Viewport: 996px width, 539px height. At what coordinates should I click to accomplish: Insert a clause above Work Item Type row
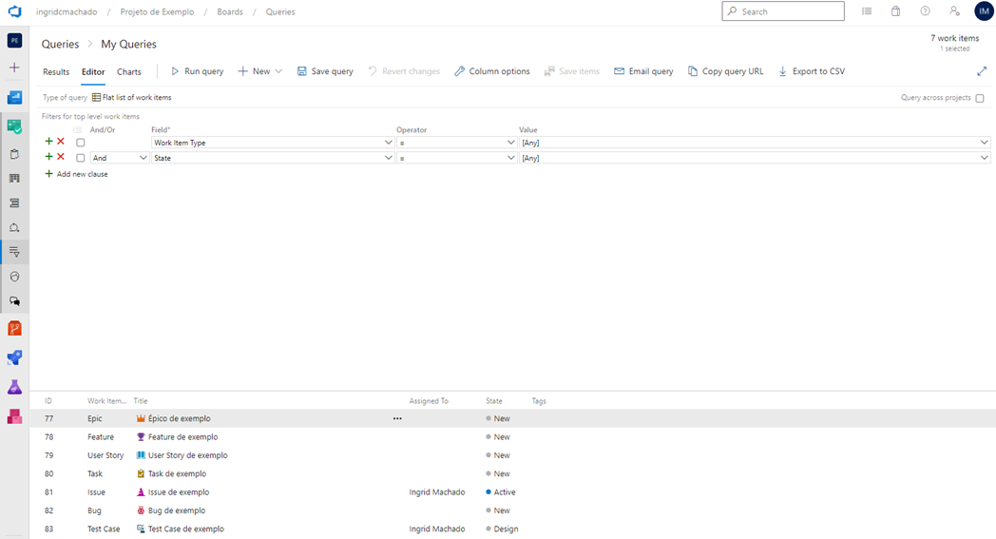click(x=48, y=142)
